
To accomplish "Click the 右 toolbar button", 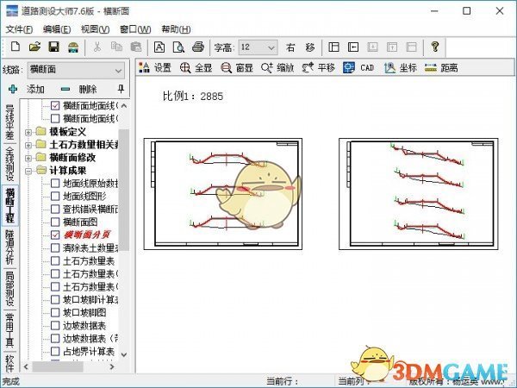I will (x=290, y=47).
